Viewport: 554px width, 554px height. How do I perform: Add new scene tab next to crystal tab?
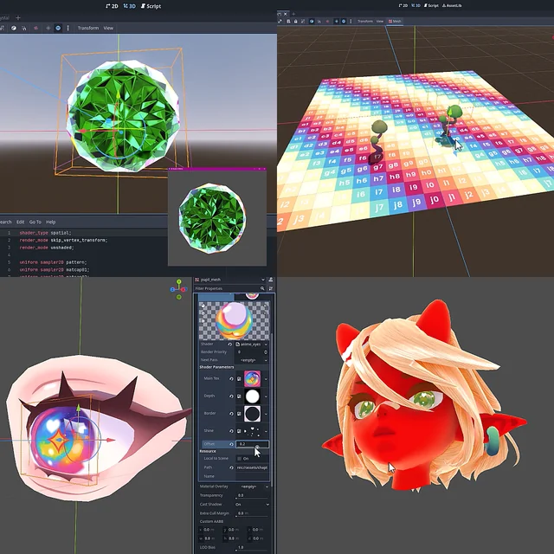click(18, 17)
